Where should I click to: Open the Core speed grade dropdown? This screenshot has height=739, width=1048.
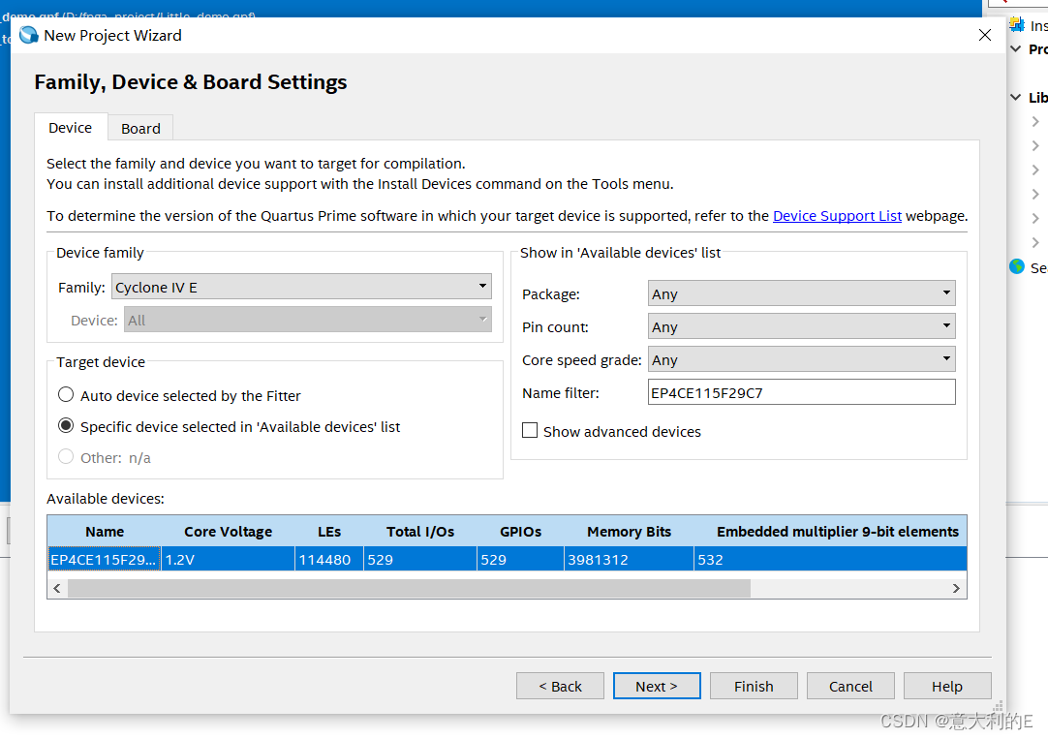point(801,359)
